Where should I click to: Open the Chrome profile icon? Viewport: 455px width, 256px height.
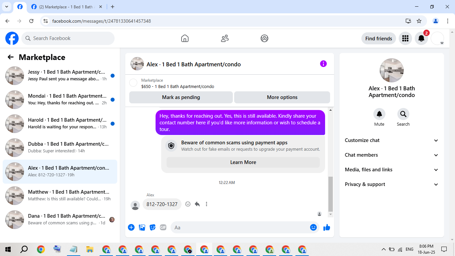pyautogui.click(x=436, y=21)
